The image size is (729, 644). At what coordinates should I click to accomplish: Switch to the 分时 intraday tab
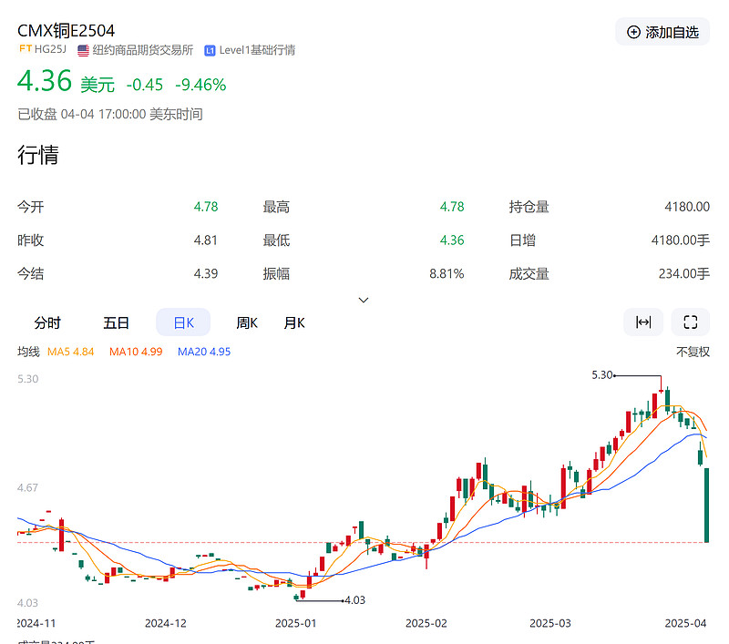click(x=47, y=322)
